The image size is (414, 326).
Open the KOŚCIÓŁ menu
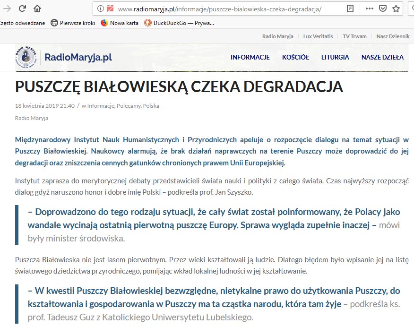pyautogui.click(x=295, y=57)
